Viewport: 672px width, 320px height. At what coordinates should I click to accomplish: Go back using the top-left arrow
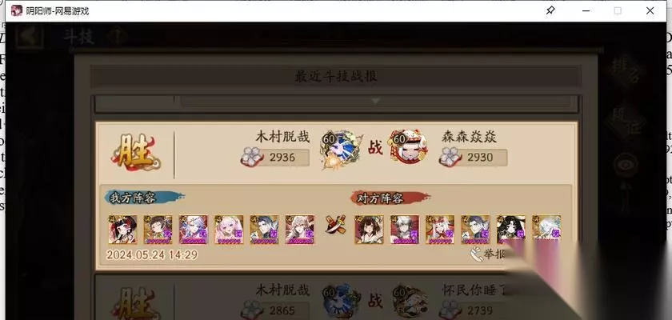pos(29,37)
